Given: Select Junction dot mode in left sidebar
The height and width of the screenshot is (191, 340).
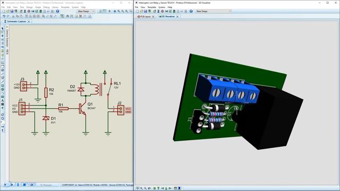Looking at the screenshot, I should (x=2, y=36).
